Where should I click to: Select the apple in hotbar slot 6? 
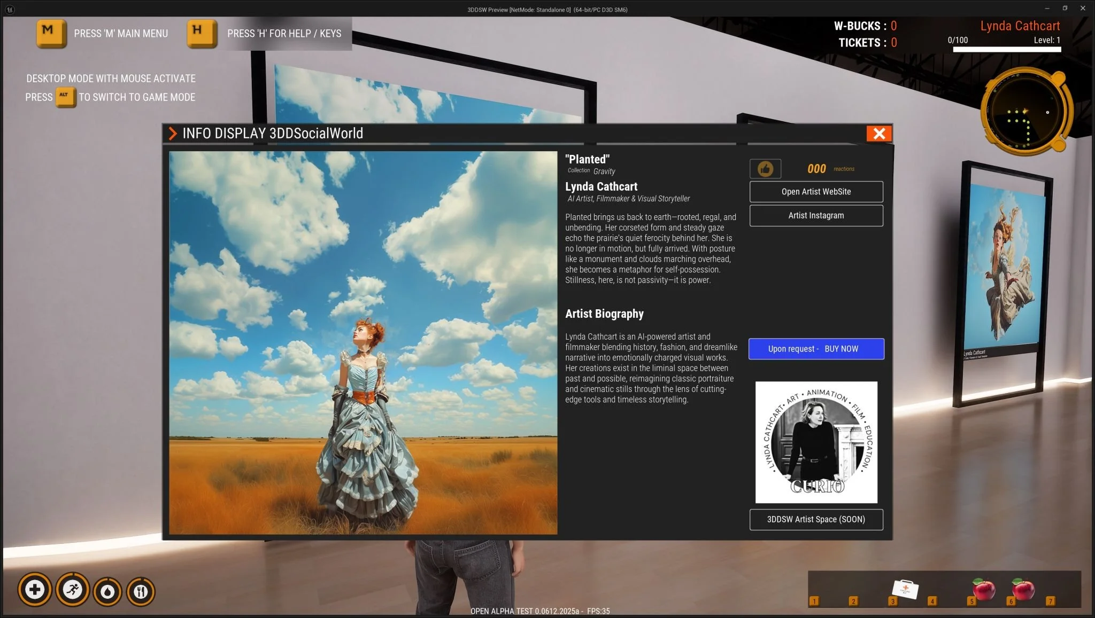point(1023,589)
